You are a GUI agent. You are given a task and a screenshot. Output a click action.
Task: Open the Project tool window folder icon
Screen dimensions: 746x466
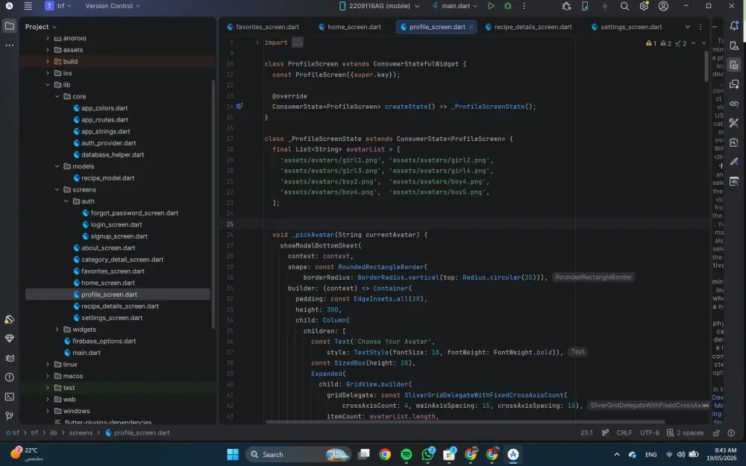tap(9, 26)
